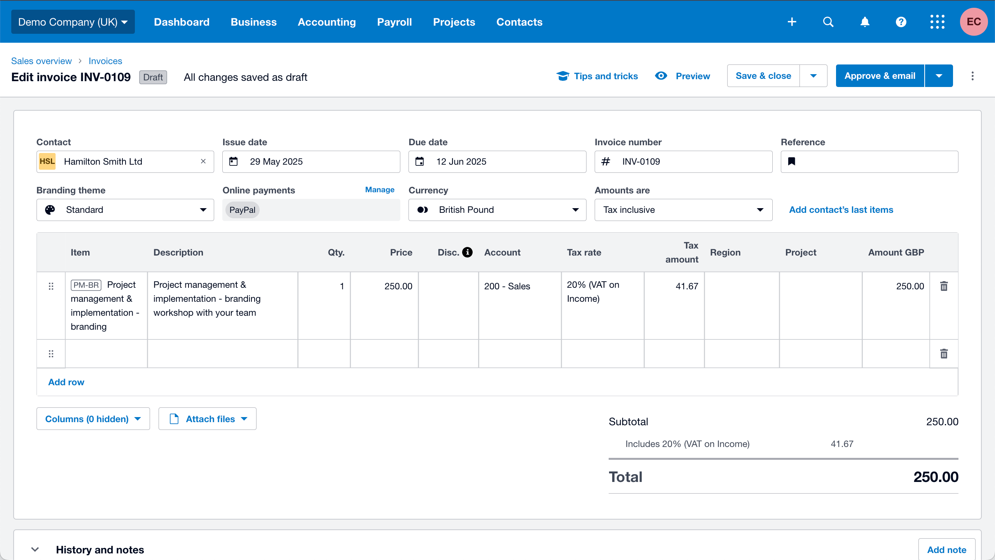Open the British Pound currency dropdown
The height and width of the screenshot is (560, 995).
pos(575,210)
